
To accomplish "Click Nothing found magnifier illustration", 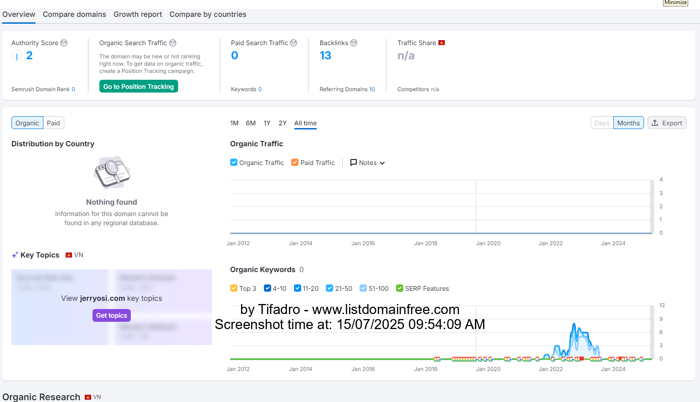I will coord(112,172).
